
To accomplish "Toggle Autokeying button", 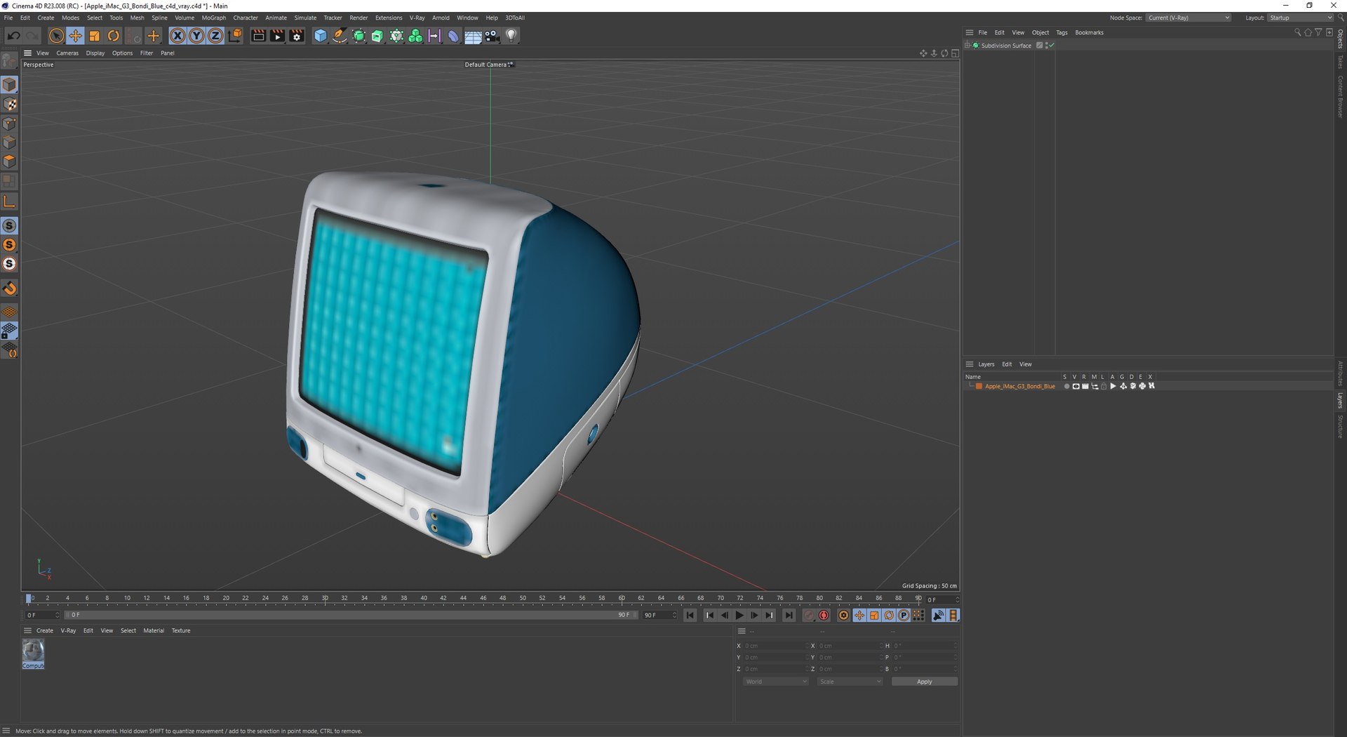I will [824, 616].
